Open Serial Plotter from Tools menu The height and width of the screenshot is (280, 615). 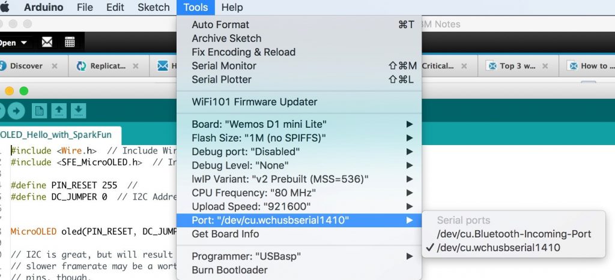coord(299,80)
